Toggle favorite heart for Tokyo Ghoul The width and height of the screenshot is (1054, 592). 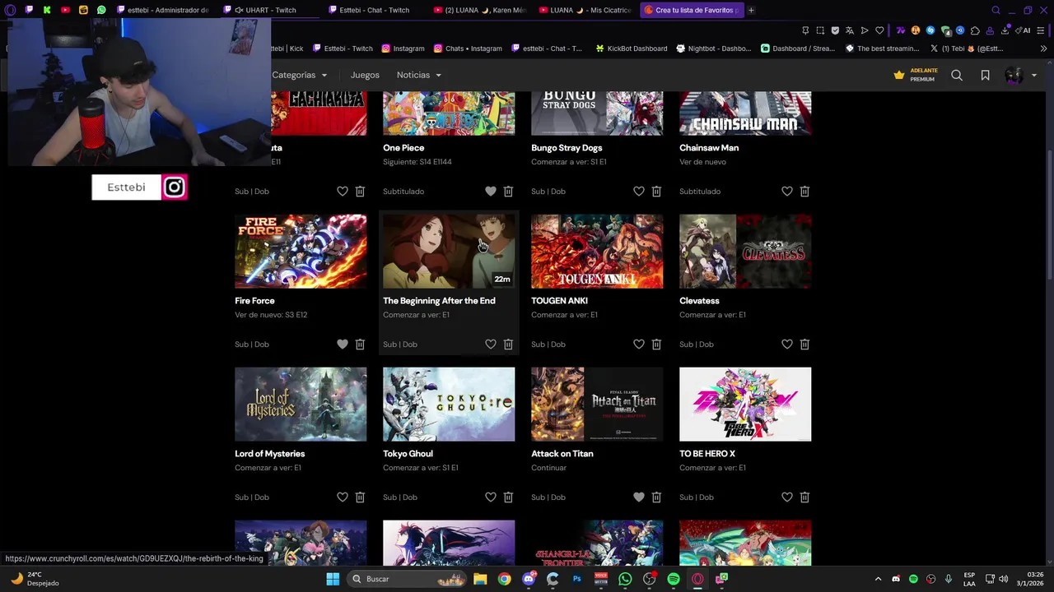491,497
